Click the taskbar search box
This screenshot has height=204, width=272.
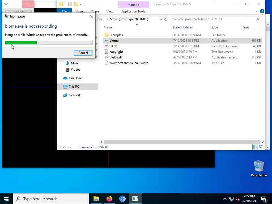(51, 199)
